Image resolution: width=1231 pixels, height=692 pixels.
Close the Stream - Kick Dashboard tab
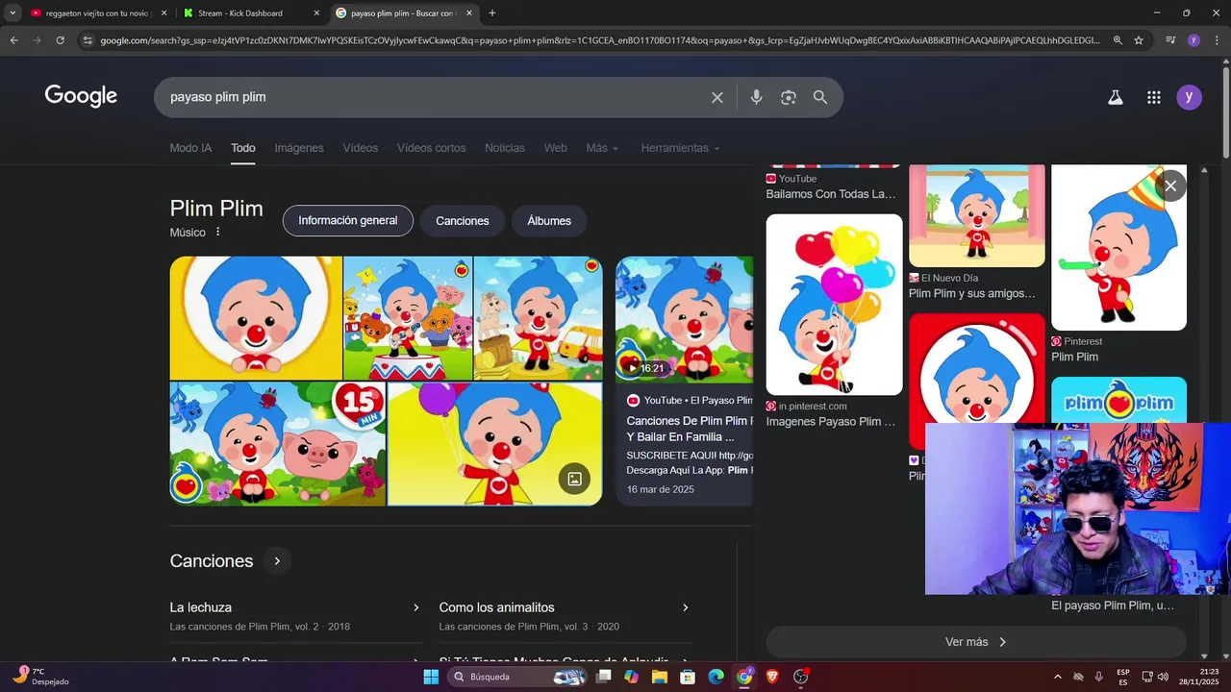316,13
